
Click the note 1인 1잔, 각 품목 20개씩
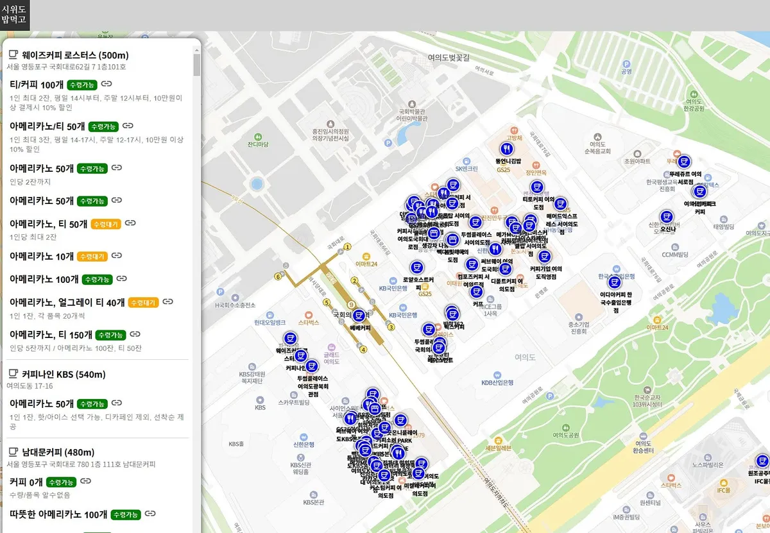point(47,316)
